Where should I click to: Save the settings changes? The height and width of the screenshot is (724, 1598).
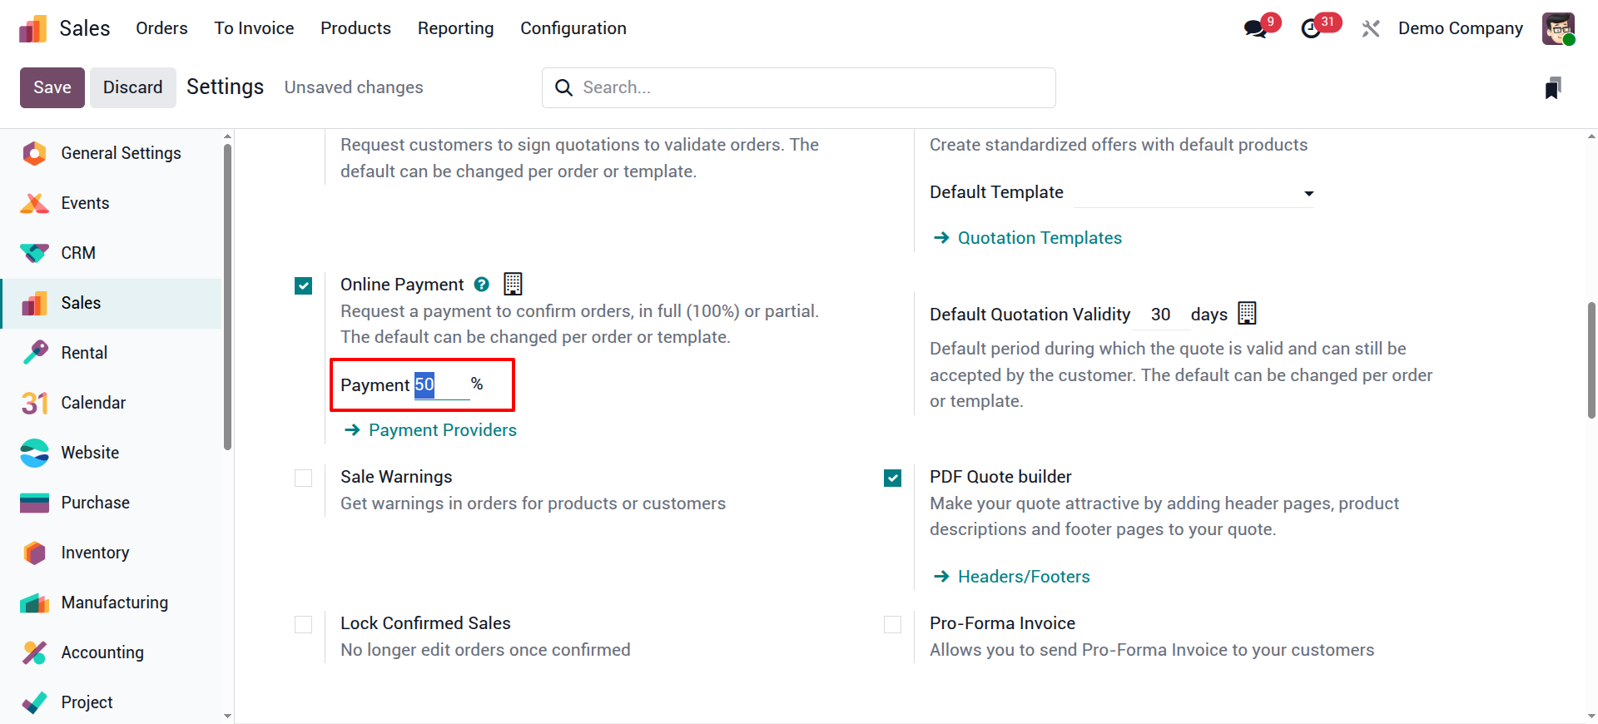click(x=52, y=87)
